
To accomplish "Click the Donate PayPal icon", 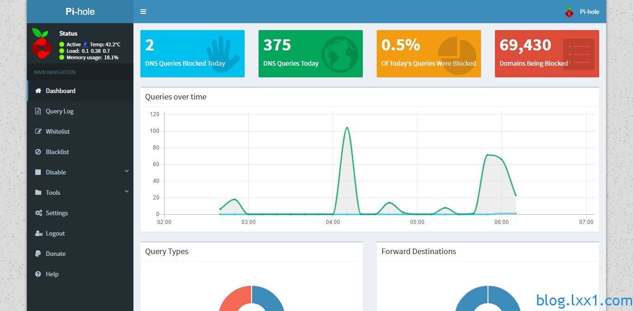I will click(x=38, y=254).
